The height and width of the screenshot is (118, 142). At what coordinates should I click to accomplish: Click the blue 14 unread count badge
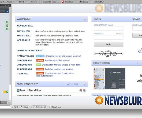click(x=7, y=11)
